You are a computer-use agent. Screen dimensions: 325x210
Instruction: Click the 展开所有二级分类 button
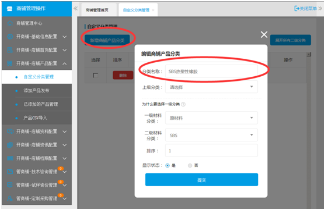click(x=291, y=40)
